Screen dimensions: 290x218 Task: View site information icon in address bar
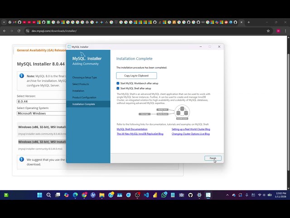[x=28, y=31]
